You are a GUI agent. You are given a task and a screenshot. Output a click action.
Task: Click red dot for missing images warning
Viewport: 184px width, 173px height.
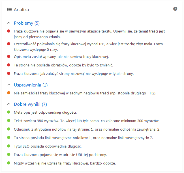pyautogui.click(x=9, y=65)
